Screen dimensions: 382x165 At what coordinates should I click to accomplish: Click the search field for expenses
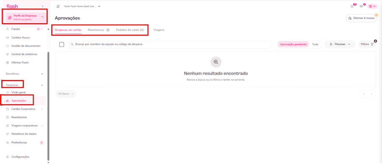(170, 44)
